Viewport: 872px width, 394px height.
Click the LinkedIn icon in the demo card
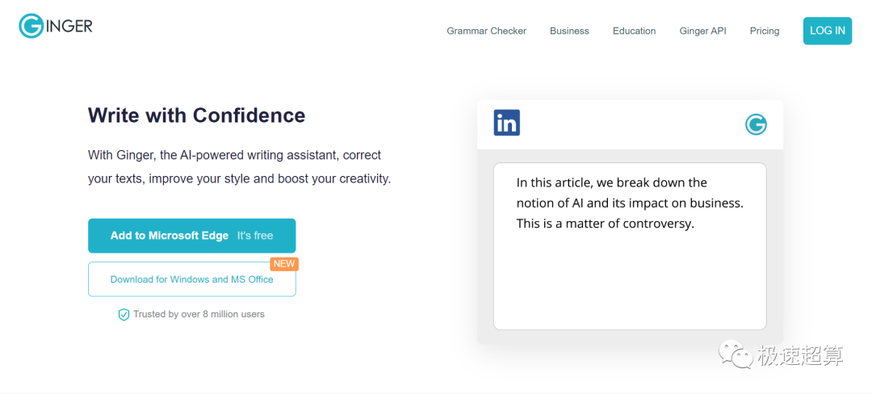pos(506,123)
